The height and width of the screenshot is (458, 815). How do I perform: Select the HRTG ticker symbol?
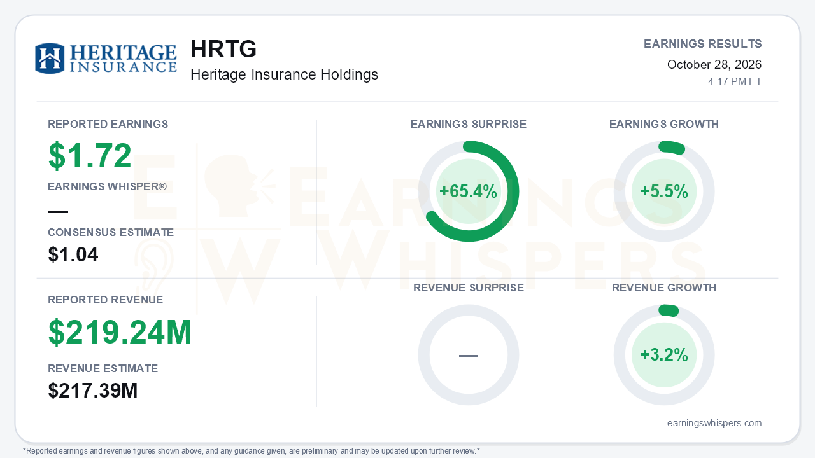point(223,49)
